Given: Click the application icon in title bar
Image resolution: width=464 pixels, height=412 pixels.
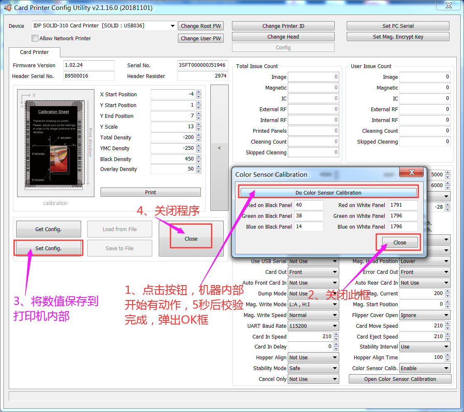Looking at the screenshot, I should pos(7,7).
